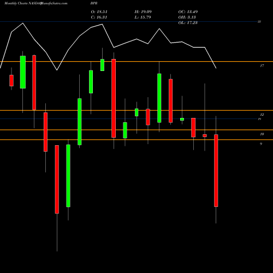Click the low price value L: 15.79
Image resolution: width=273 pixels, height=273 pixels.
click(x=143, y=17)
